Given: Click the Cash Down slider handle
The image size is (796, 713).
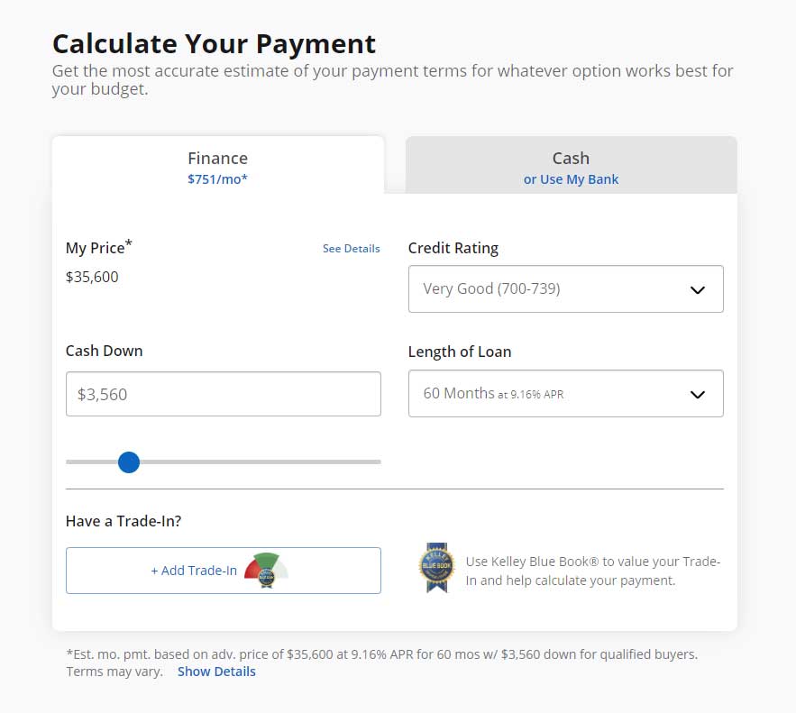Looking at the screenshot, I should click(x=129, y=462).
